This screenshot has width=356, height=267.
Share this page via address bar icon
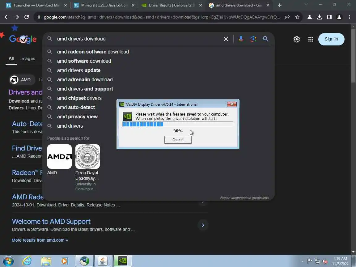pos(287,17)
